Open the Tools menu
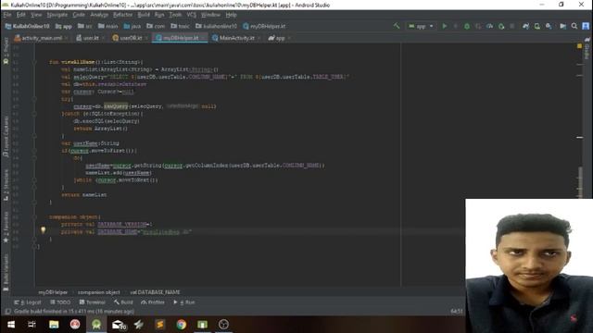Screen dimensions: 593x333 click(175, 15)
